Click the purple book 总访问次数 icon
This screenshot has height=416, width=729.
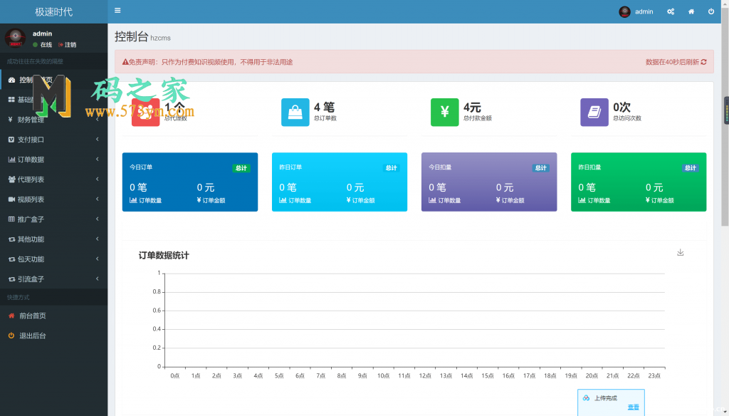coord(594,112)
